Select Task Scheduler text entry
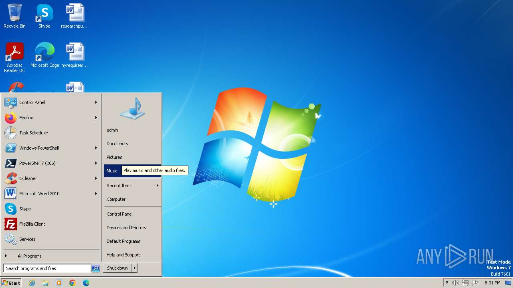Screen dimensions: 513x288 click(x=34, y=133)
